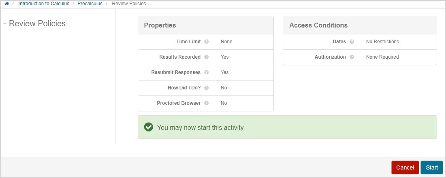Click help icon beside Proctored Browser
This screenshot has height=178, width=446.
pyautogui.click(x=207, y=103)
